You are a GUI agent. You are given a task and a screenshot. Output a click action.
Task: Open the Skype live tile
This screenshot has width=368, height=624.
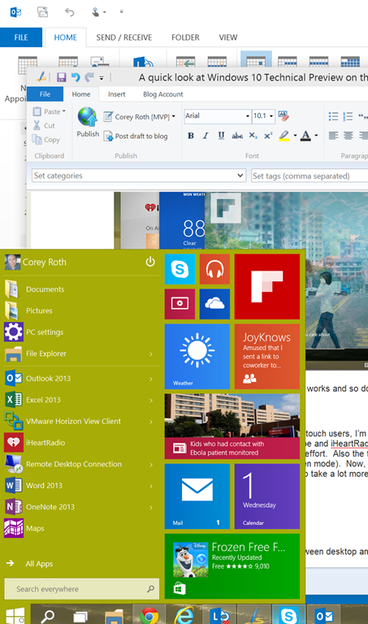click(x=180, y=270)
